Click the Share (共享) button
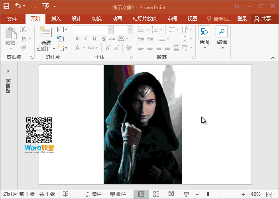279x199 pixels. tap(263, 19)
